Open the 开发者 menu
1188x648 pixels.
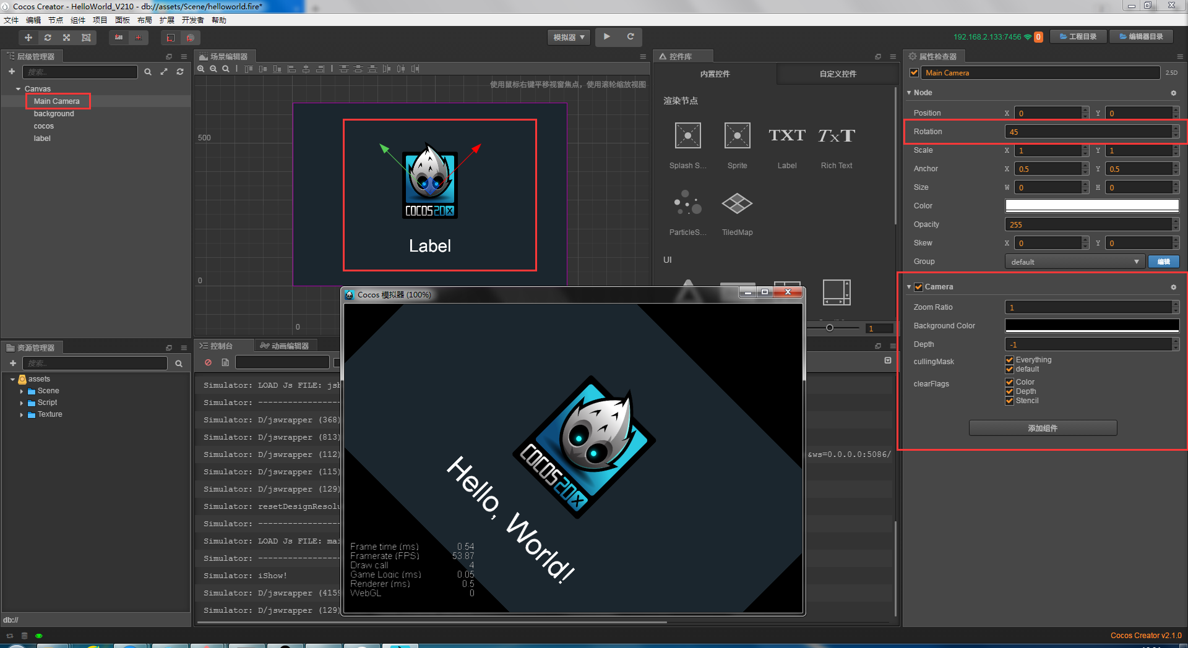coord(192,20)
